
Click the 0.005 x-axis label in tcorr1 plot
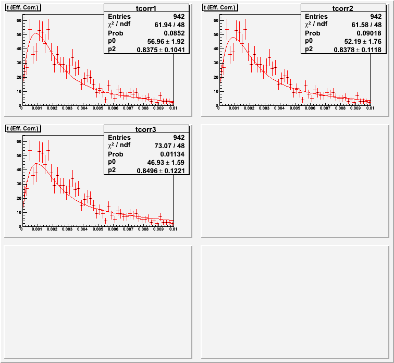[x=97, y=108]
